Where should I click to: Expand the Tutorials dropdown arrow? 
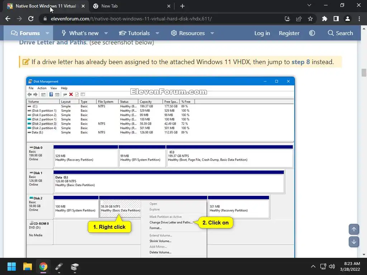[158, 33]
